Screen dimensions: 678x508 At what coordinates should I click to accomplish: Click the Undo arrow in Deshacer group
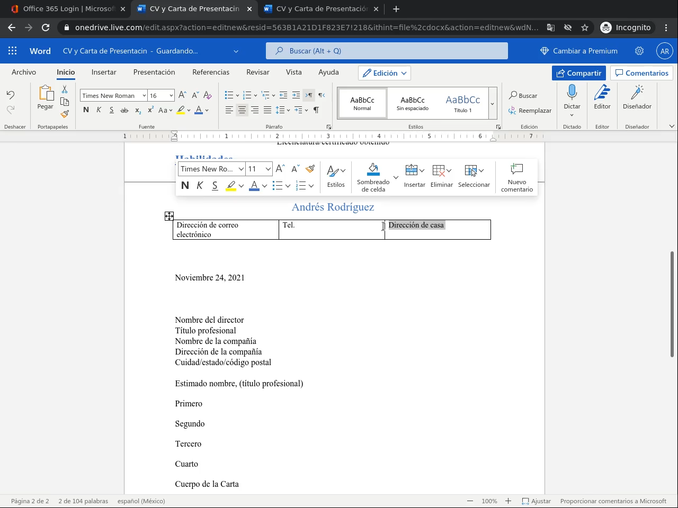(11, 95)
